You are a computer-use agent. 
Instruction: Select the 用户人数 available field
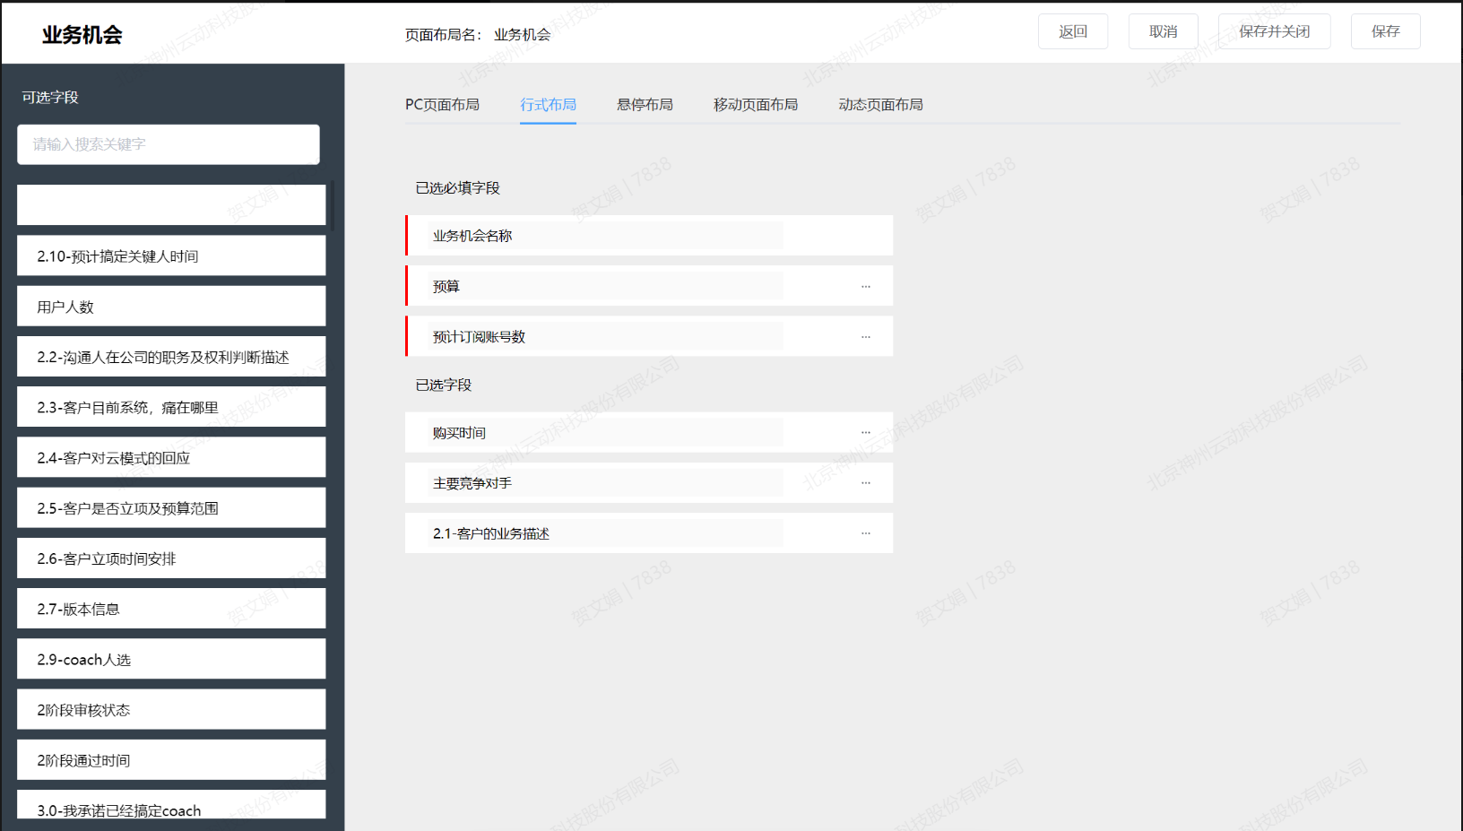[171, 307]
